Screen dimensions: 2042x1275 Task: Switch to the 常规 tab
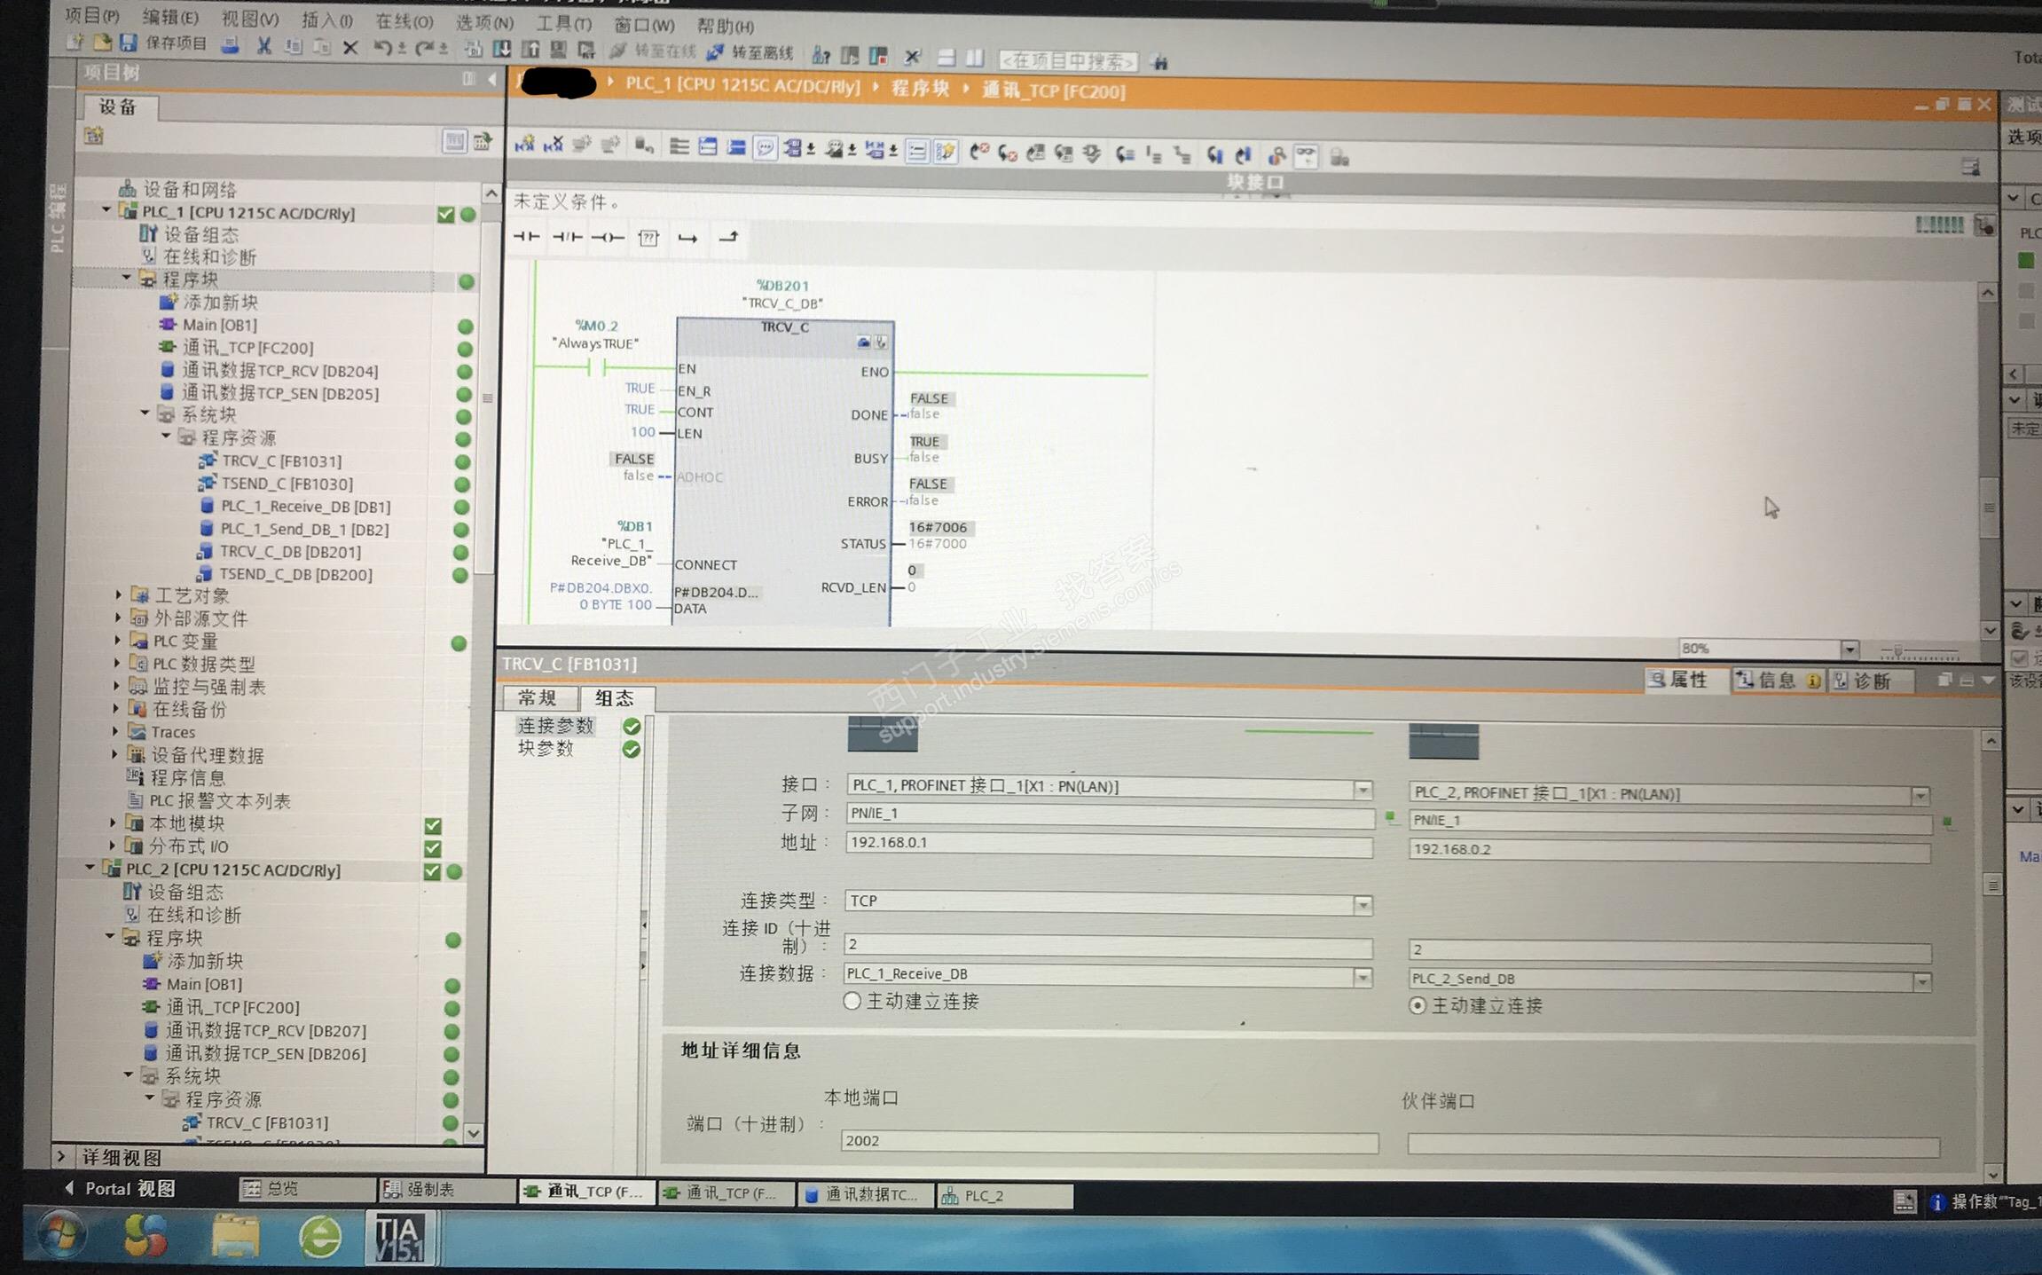538,697
